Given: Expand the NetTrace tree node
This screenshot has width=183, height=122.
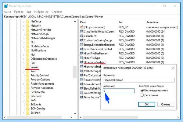Looking at the screenshot, I should (x=24, y=22).
